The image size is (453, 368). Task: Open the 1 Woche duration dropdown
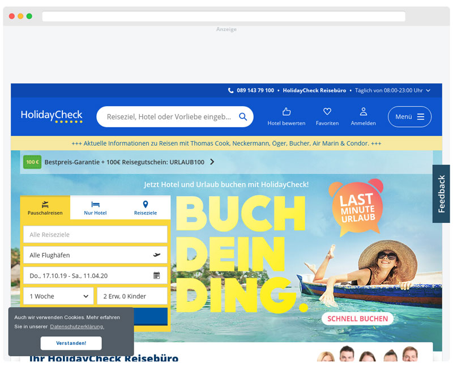pyautogui.click(x=58, y=296)
